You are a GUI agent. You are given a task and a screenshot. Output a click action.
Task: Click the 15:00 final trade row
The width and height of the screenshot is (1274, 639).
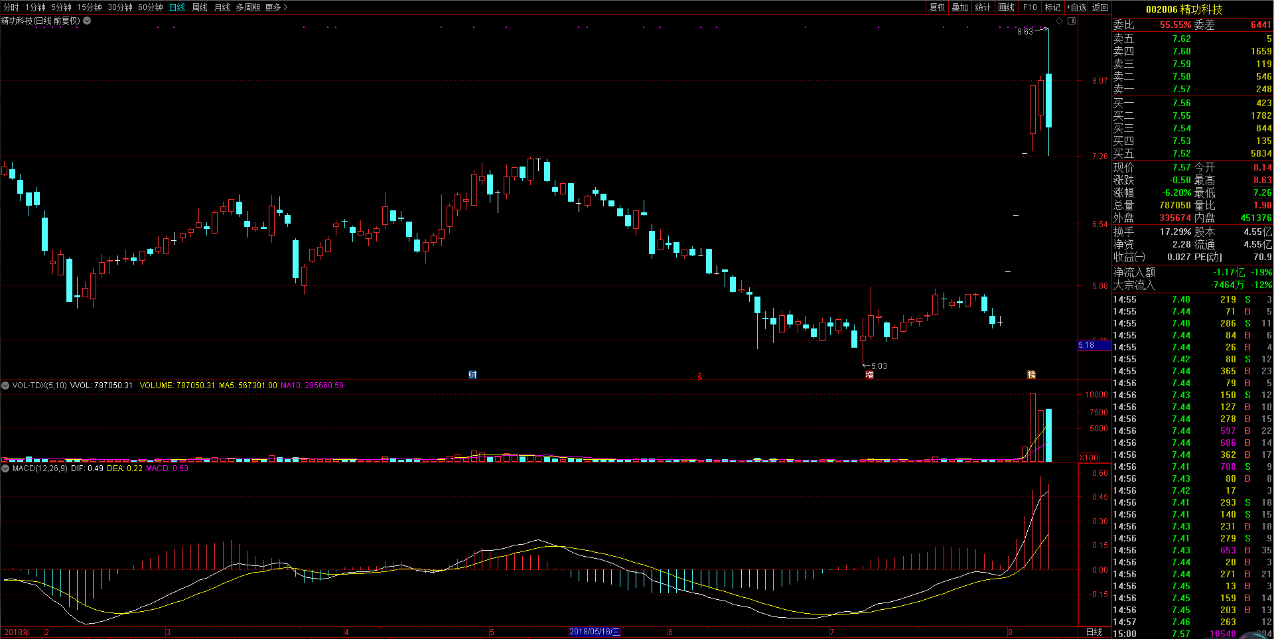1192,634
